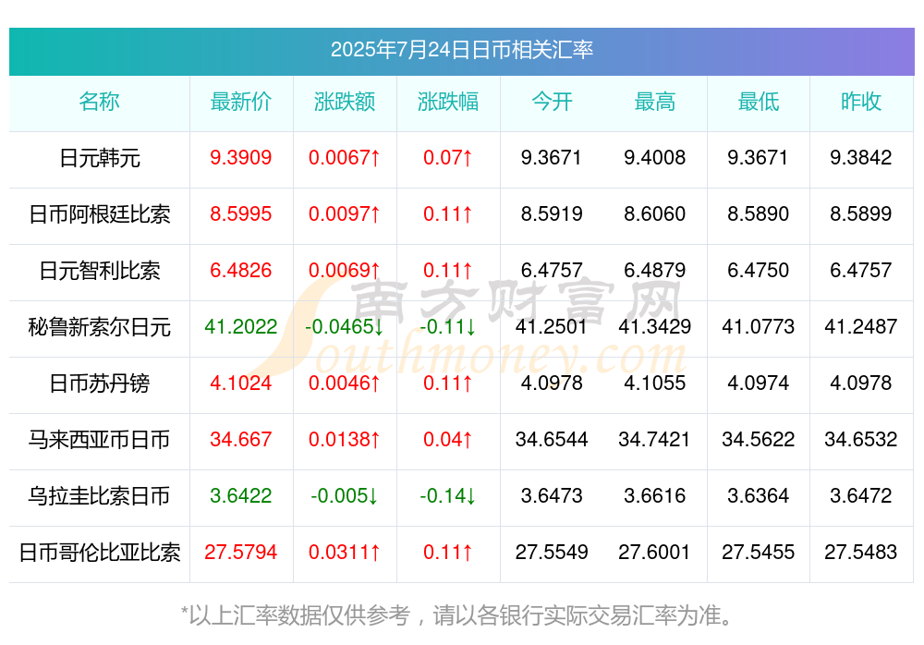This screenshot has height=645, width=924.
Task: Click latest price 41.2022
Action: (x=241, y=326)
